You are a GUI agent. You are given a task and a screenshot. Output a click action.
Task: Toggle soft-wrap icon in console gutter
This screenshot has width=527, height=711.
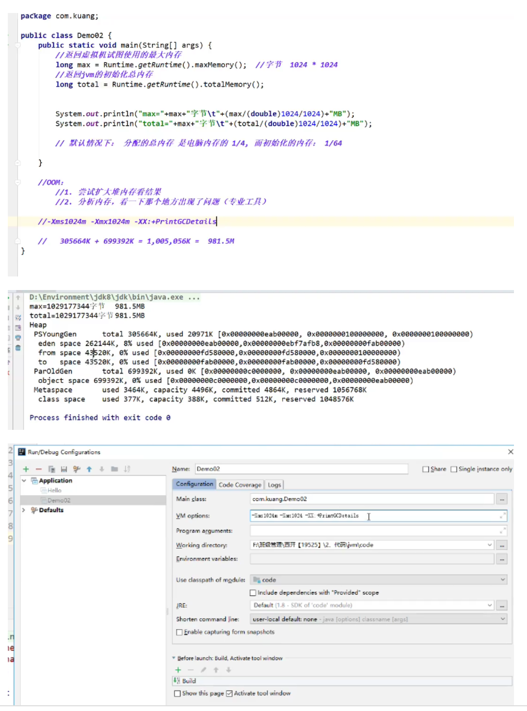point(18,317)
